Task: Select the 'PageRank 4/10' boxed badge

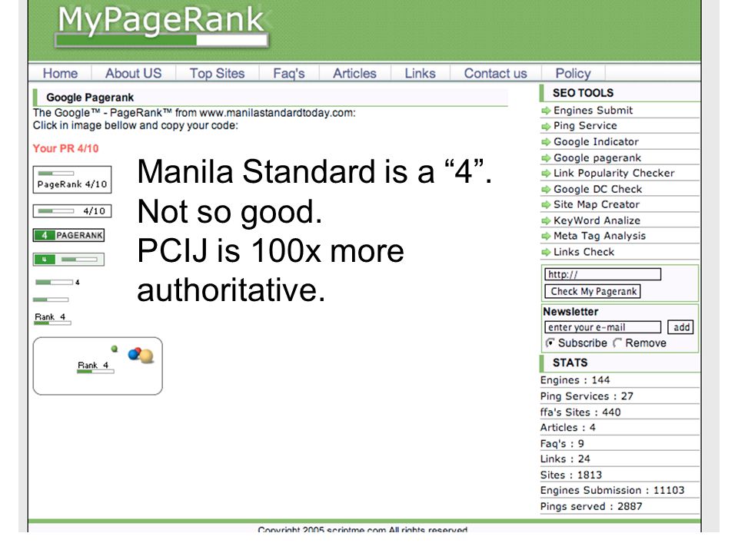Action: tap(72, 180)
